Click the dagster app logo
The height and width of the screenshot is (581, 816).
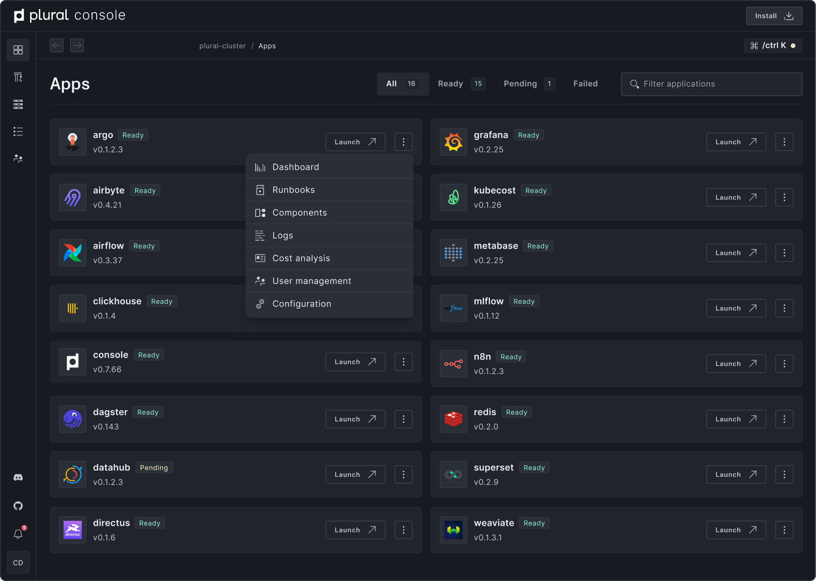coord(73,419)
